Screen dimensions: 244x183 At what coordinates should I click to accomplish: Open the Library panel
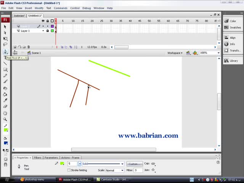pos(233,61)
